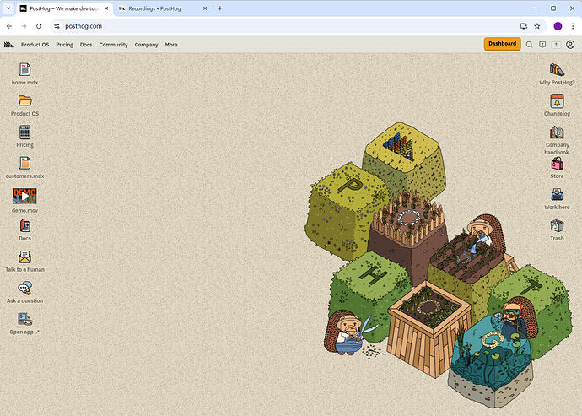This screenshot has width=582, height=416.
Task: Expand the Company menu in navbar
Action: point(146,45)
